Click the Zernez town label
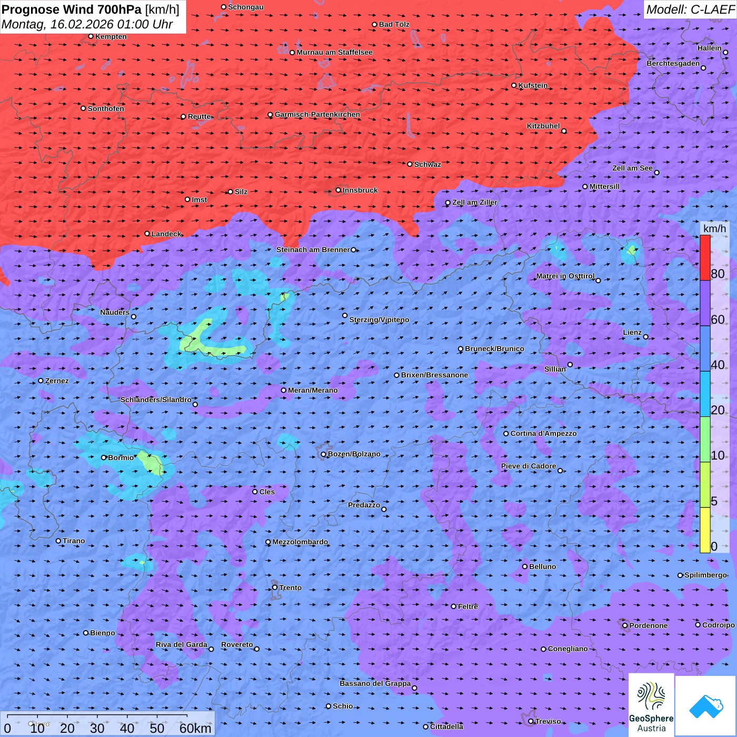Screen dimensions: 737x737 pyautogui.click(x=57, y=381)
